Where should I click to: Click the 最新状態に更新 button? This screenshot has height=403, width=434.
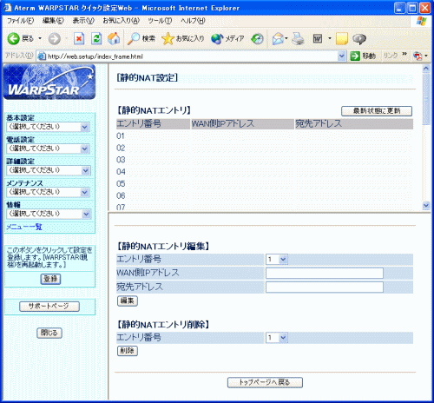pos(377,111)
